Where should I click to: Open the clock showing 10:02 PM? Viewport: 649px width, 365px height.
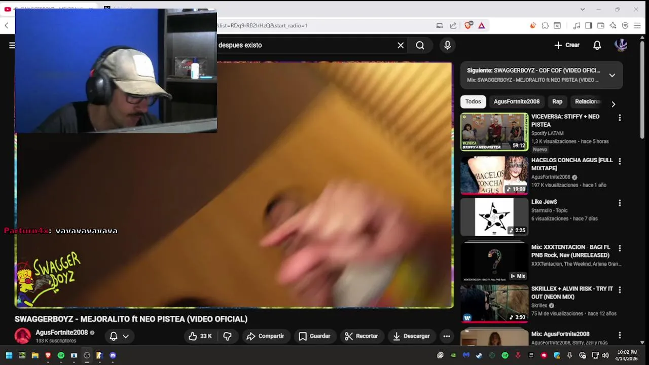coord(627,355)
